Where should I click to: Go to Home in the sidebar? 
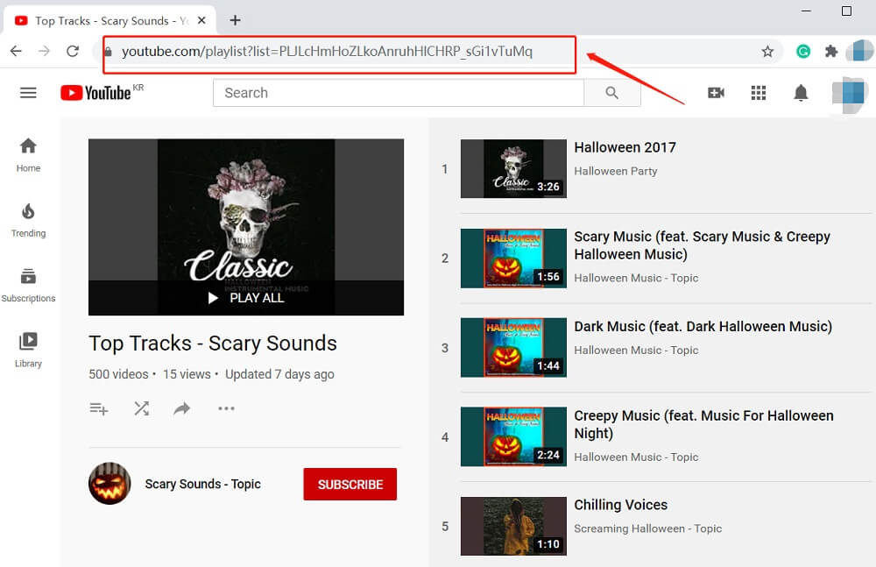29,155
